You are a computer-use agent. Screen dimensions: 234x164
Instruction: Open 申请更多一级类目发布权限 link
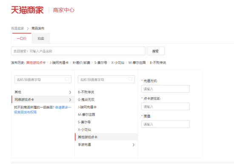pos(43,110)
